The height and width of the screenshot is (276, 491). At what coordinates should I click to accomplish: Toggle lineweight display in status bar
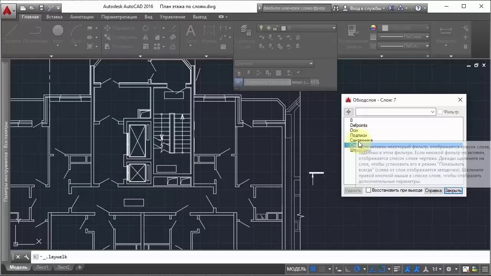[x=397, y=269]
